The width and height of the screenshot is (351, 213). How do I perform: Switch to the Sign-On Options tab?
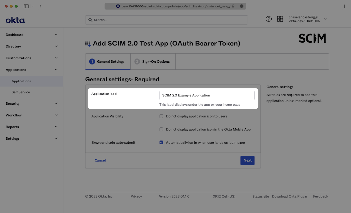153,62
